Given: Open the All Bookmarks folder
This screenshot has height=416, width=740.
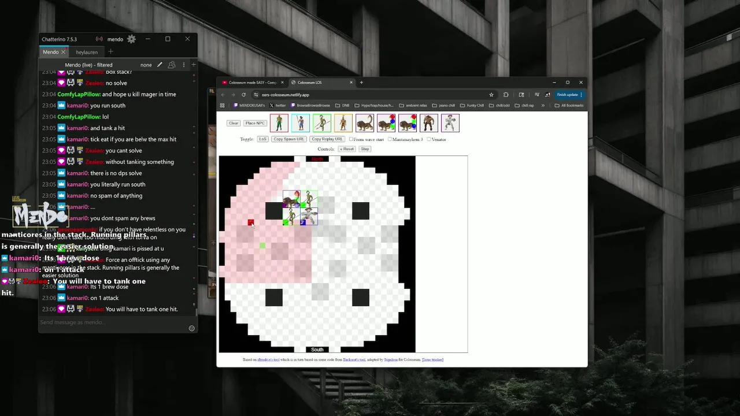Looking at the screenshot, I should (x=569, y=106).
